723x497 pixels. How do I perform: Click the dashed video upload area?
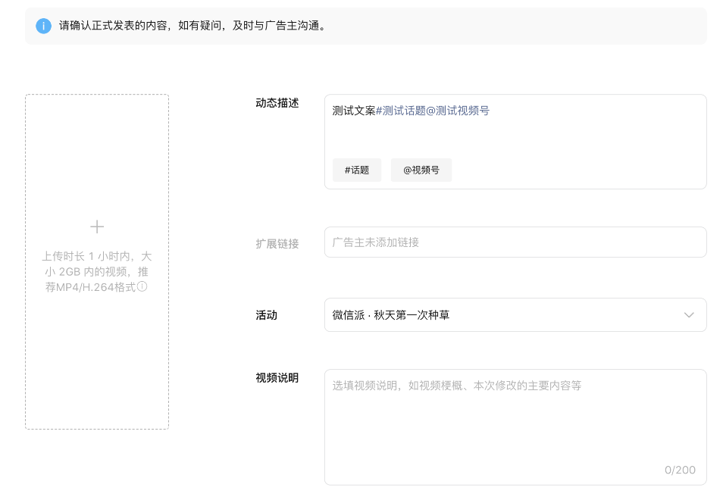pyautogui.click(x=97, y=261)
